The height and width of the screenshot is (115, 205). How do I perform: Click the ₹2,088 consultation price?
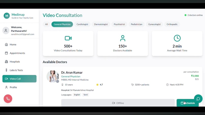click(195, 76)
